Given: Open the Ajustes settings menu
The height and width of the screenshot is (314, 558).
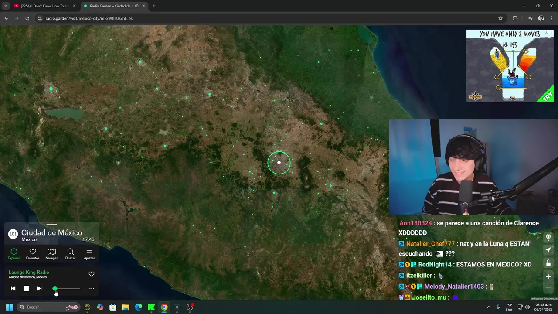Looking at the screenshot, I should tap(89, 254).
